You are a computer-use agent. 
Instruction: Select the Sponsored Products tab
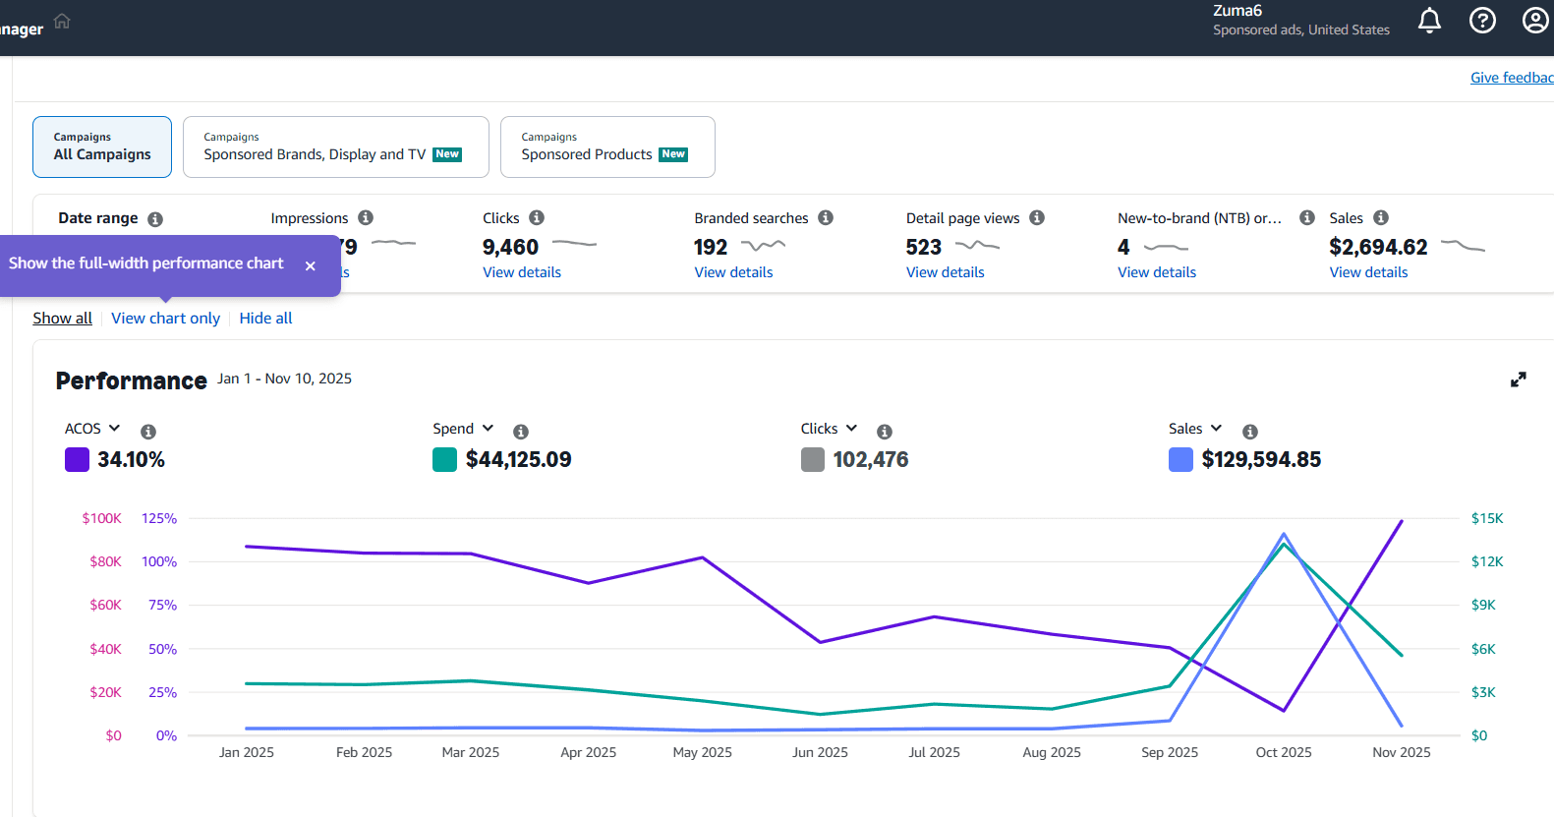click(607, 146)
